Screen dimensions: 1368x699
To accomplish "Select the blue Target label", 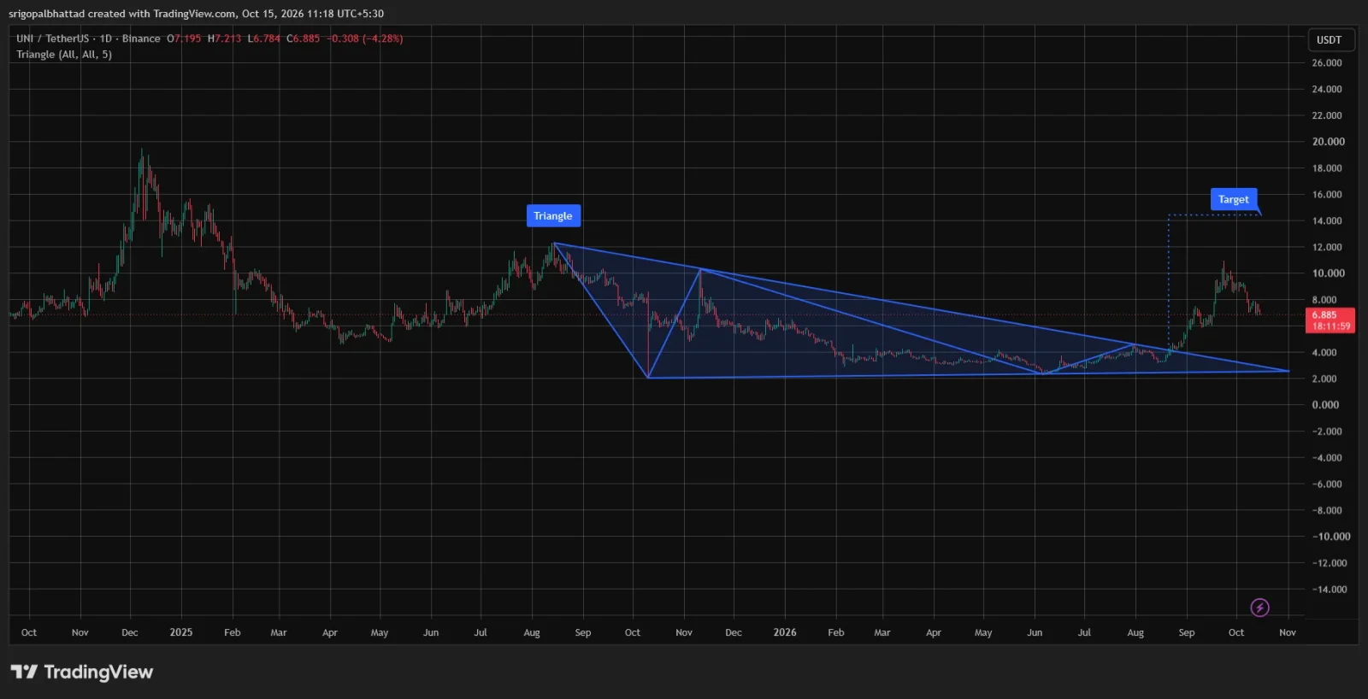I will click(1234, 199).
